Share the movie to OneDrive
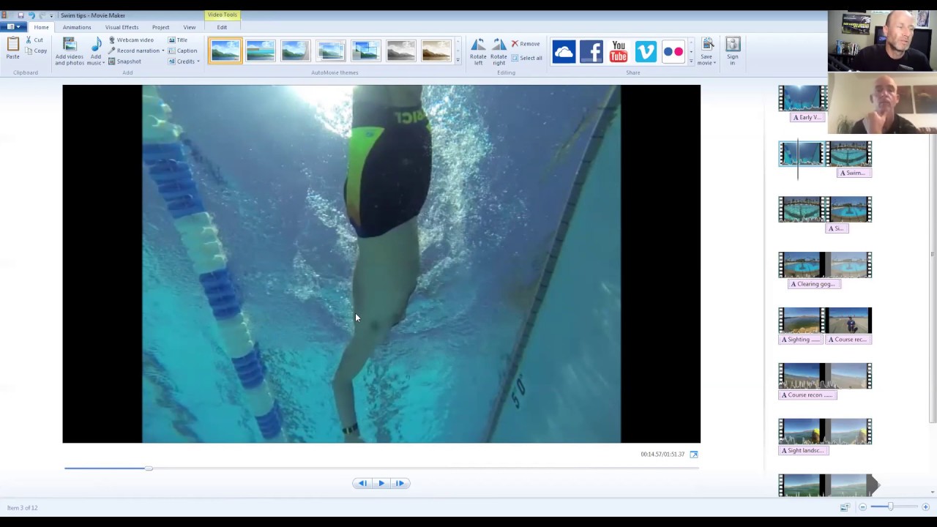 click(x=564, y=51)
